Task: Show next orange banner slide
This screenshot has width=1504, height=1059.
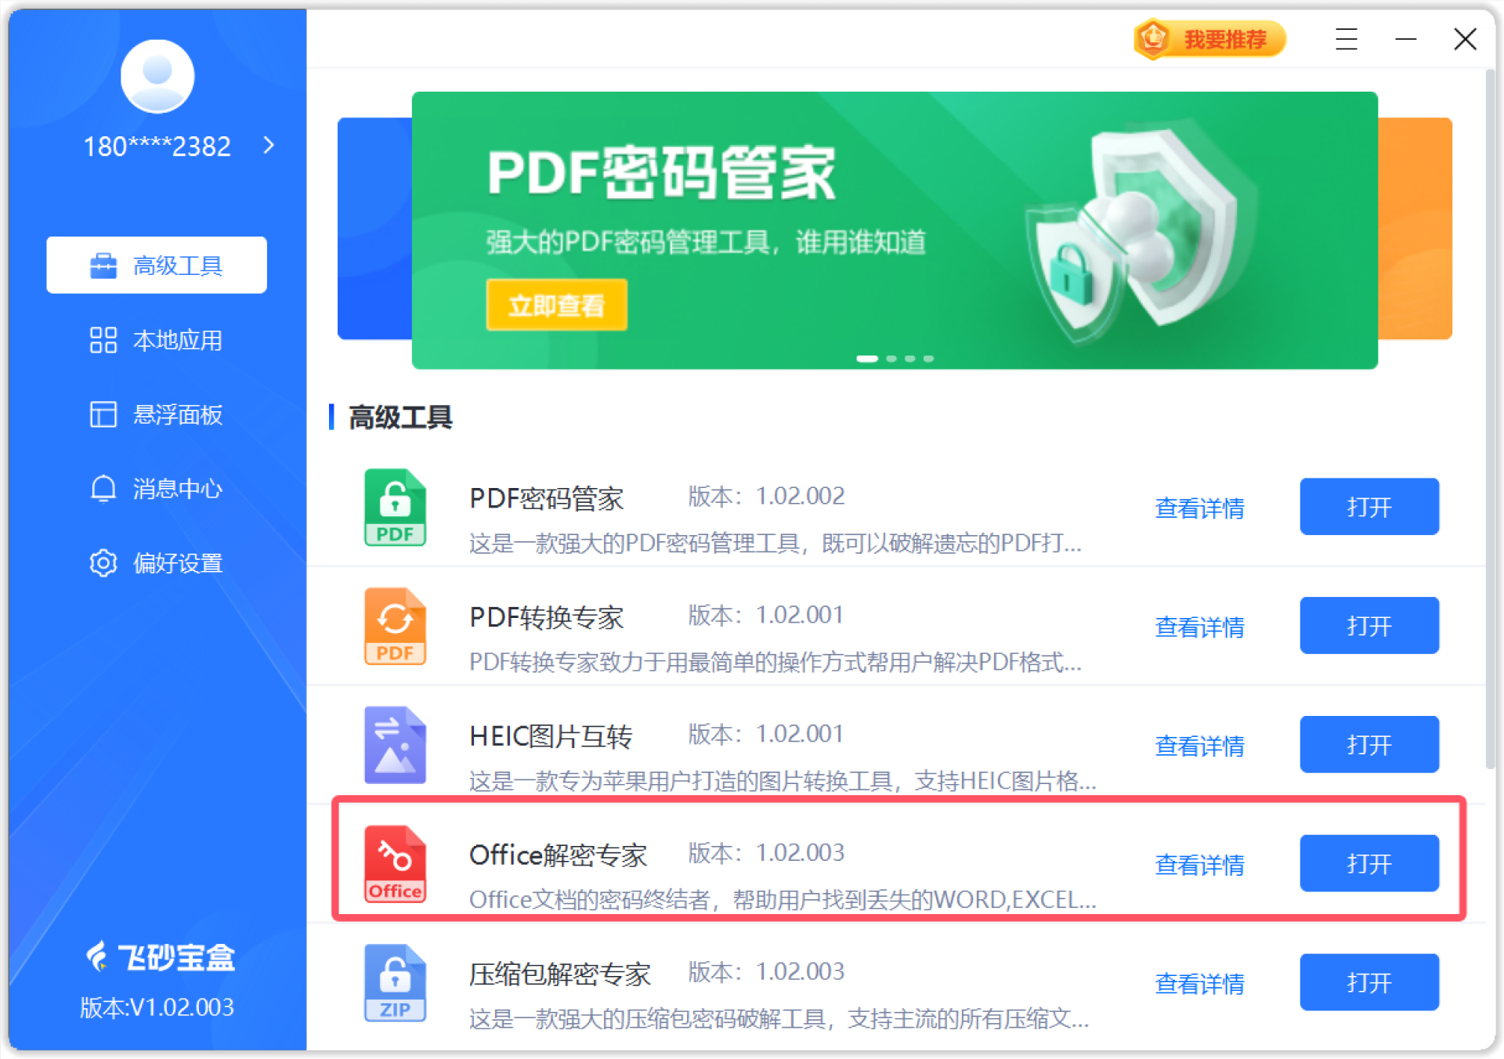Action: point(1415,228)
